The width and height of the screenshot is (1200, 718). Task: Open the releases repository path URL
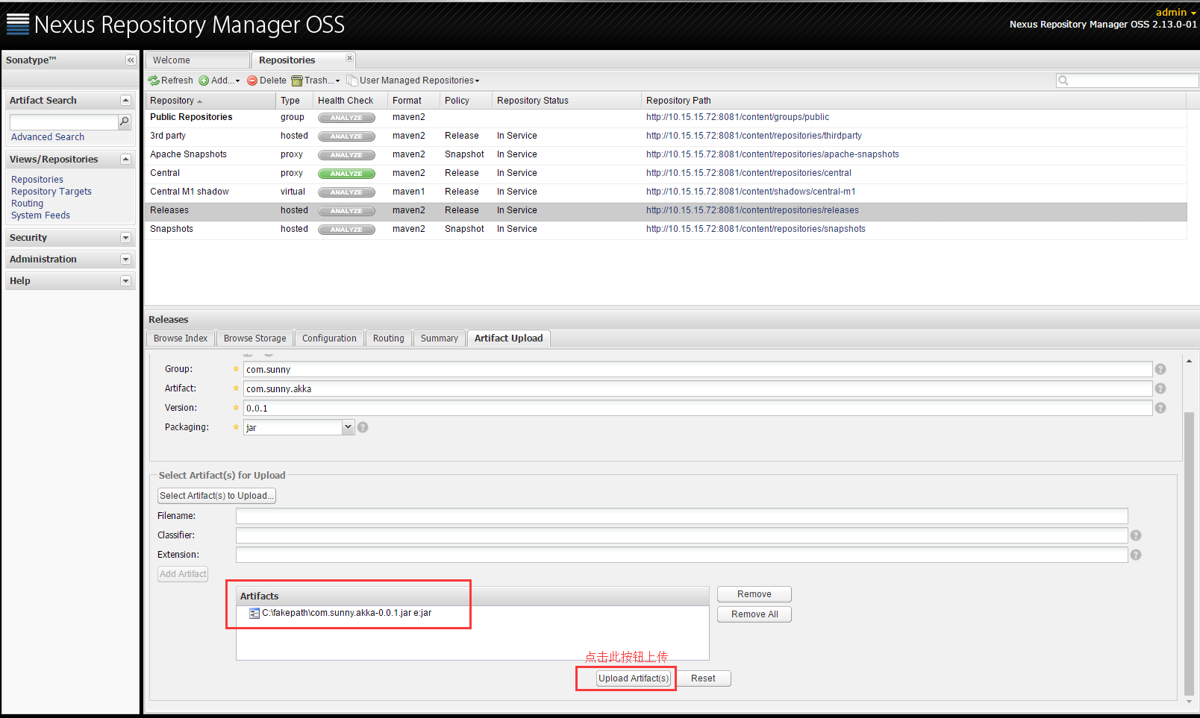[x=752, y=210]
